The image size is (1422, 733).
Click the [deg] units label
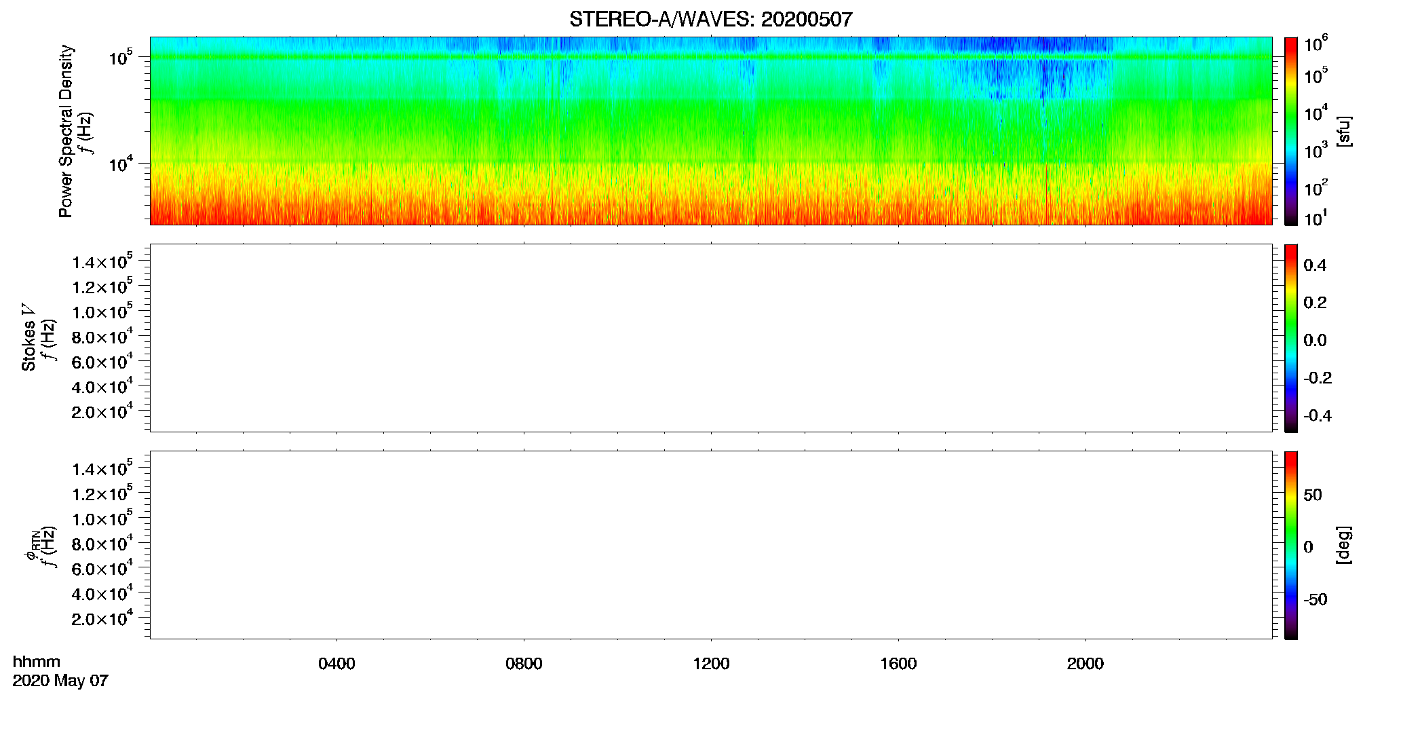pyautogui.click(x=1343, y=545)
